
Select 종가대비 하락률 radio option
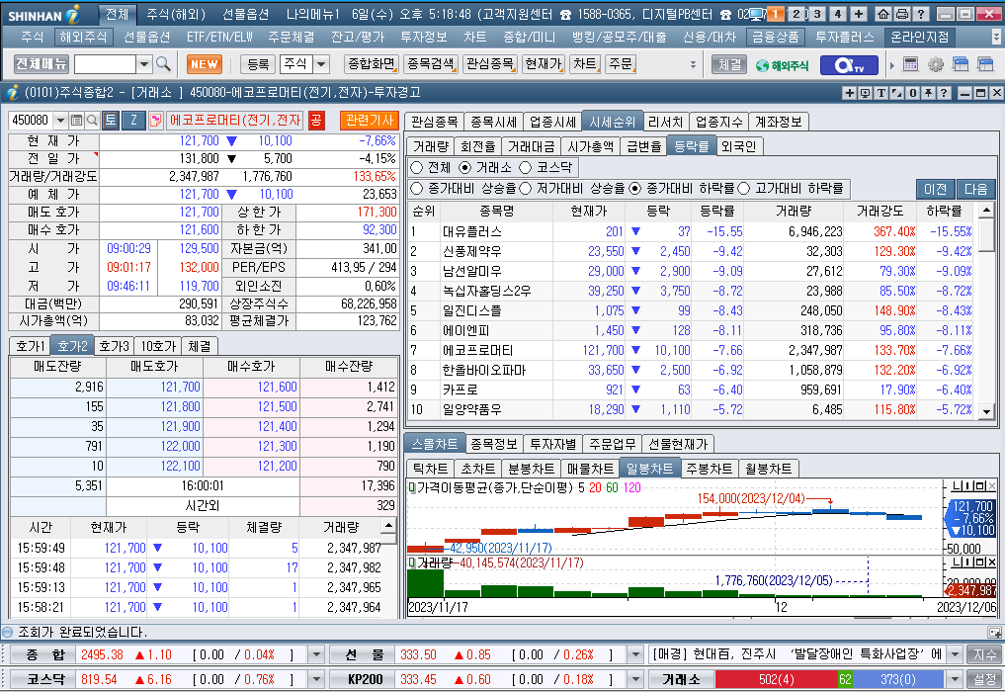click(x=635, y=189)
